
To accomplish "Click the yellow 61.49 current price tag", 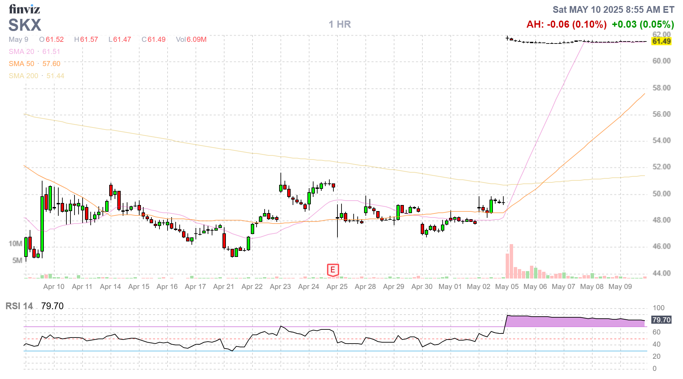I will coord(661,41).
